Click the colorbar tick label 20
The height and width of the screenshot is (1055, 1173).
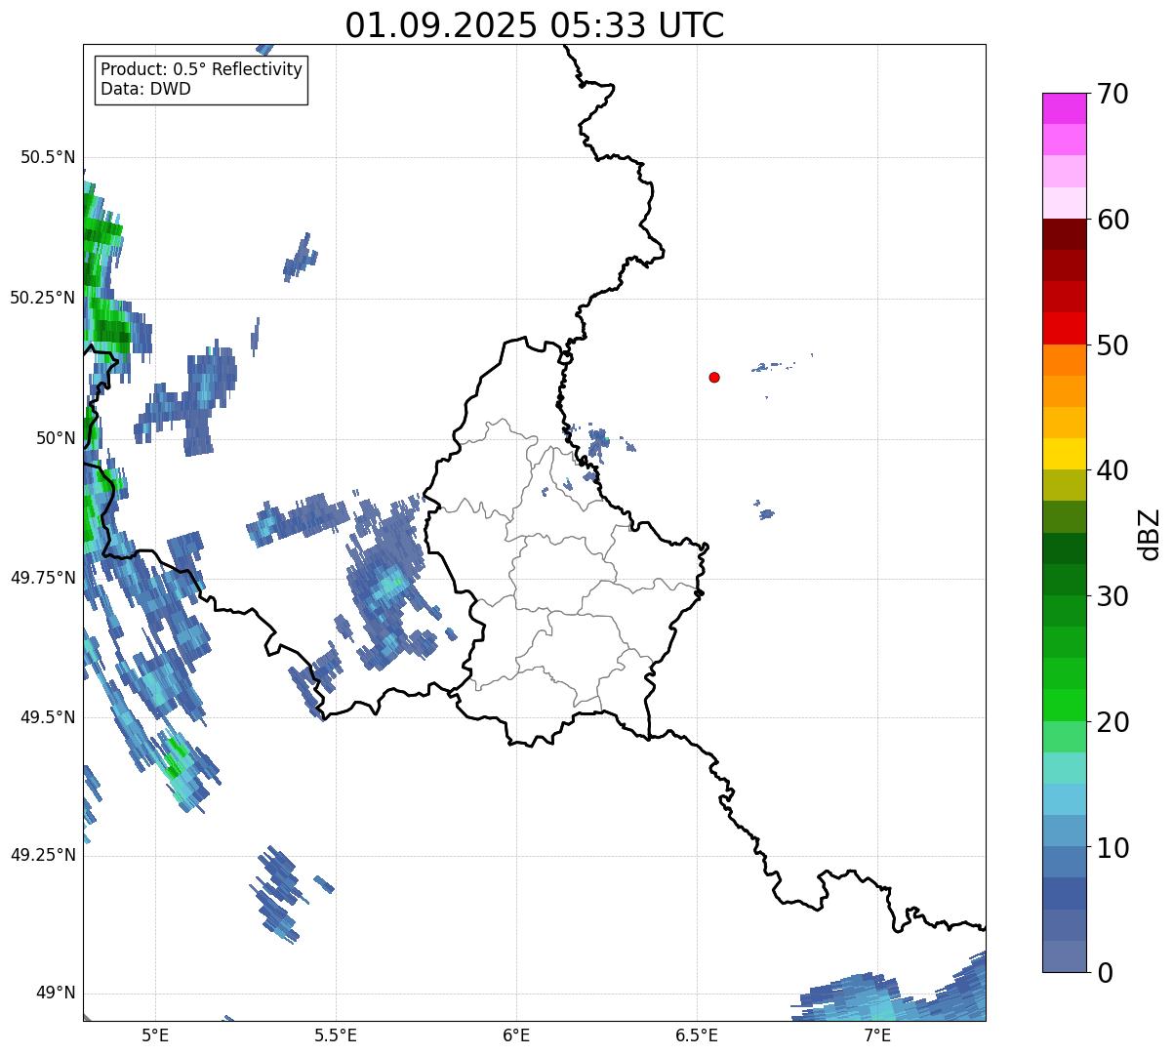click(1112, 722)
